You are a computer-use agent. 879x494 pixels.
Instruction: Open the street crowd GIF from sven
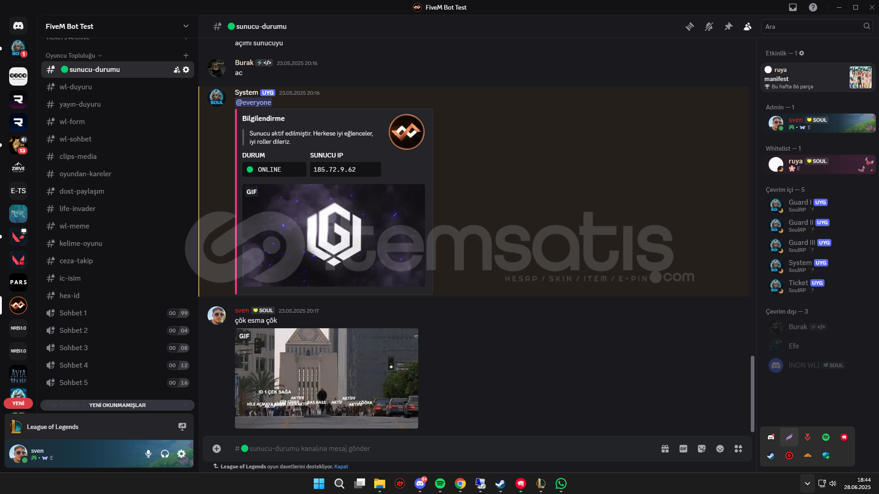327,378
